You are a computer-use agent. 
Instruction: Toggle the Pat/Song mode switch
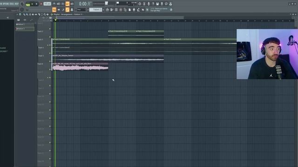(28, 4)
